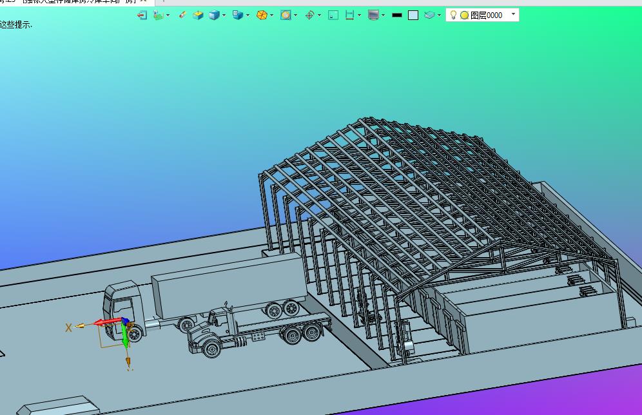Image resolution: width=642 pixels, height=415 pixels.
Task: Open the sketch plane tool dropdown arrow
Action: tap(168, 15)
